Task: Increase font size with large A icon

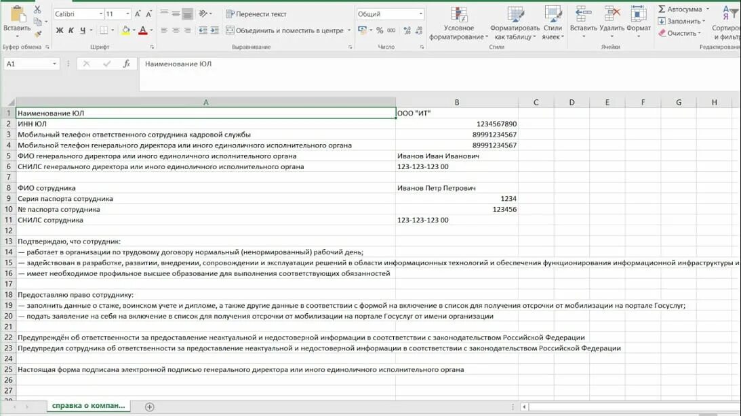Action: (x=138, y=14)
